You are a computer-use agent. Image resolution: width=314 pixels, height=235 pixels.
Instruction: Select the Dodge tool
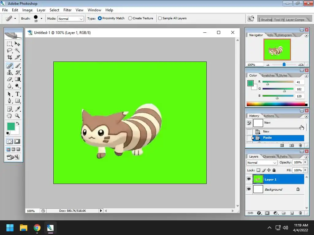17,86
